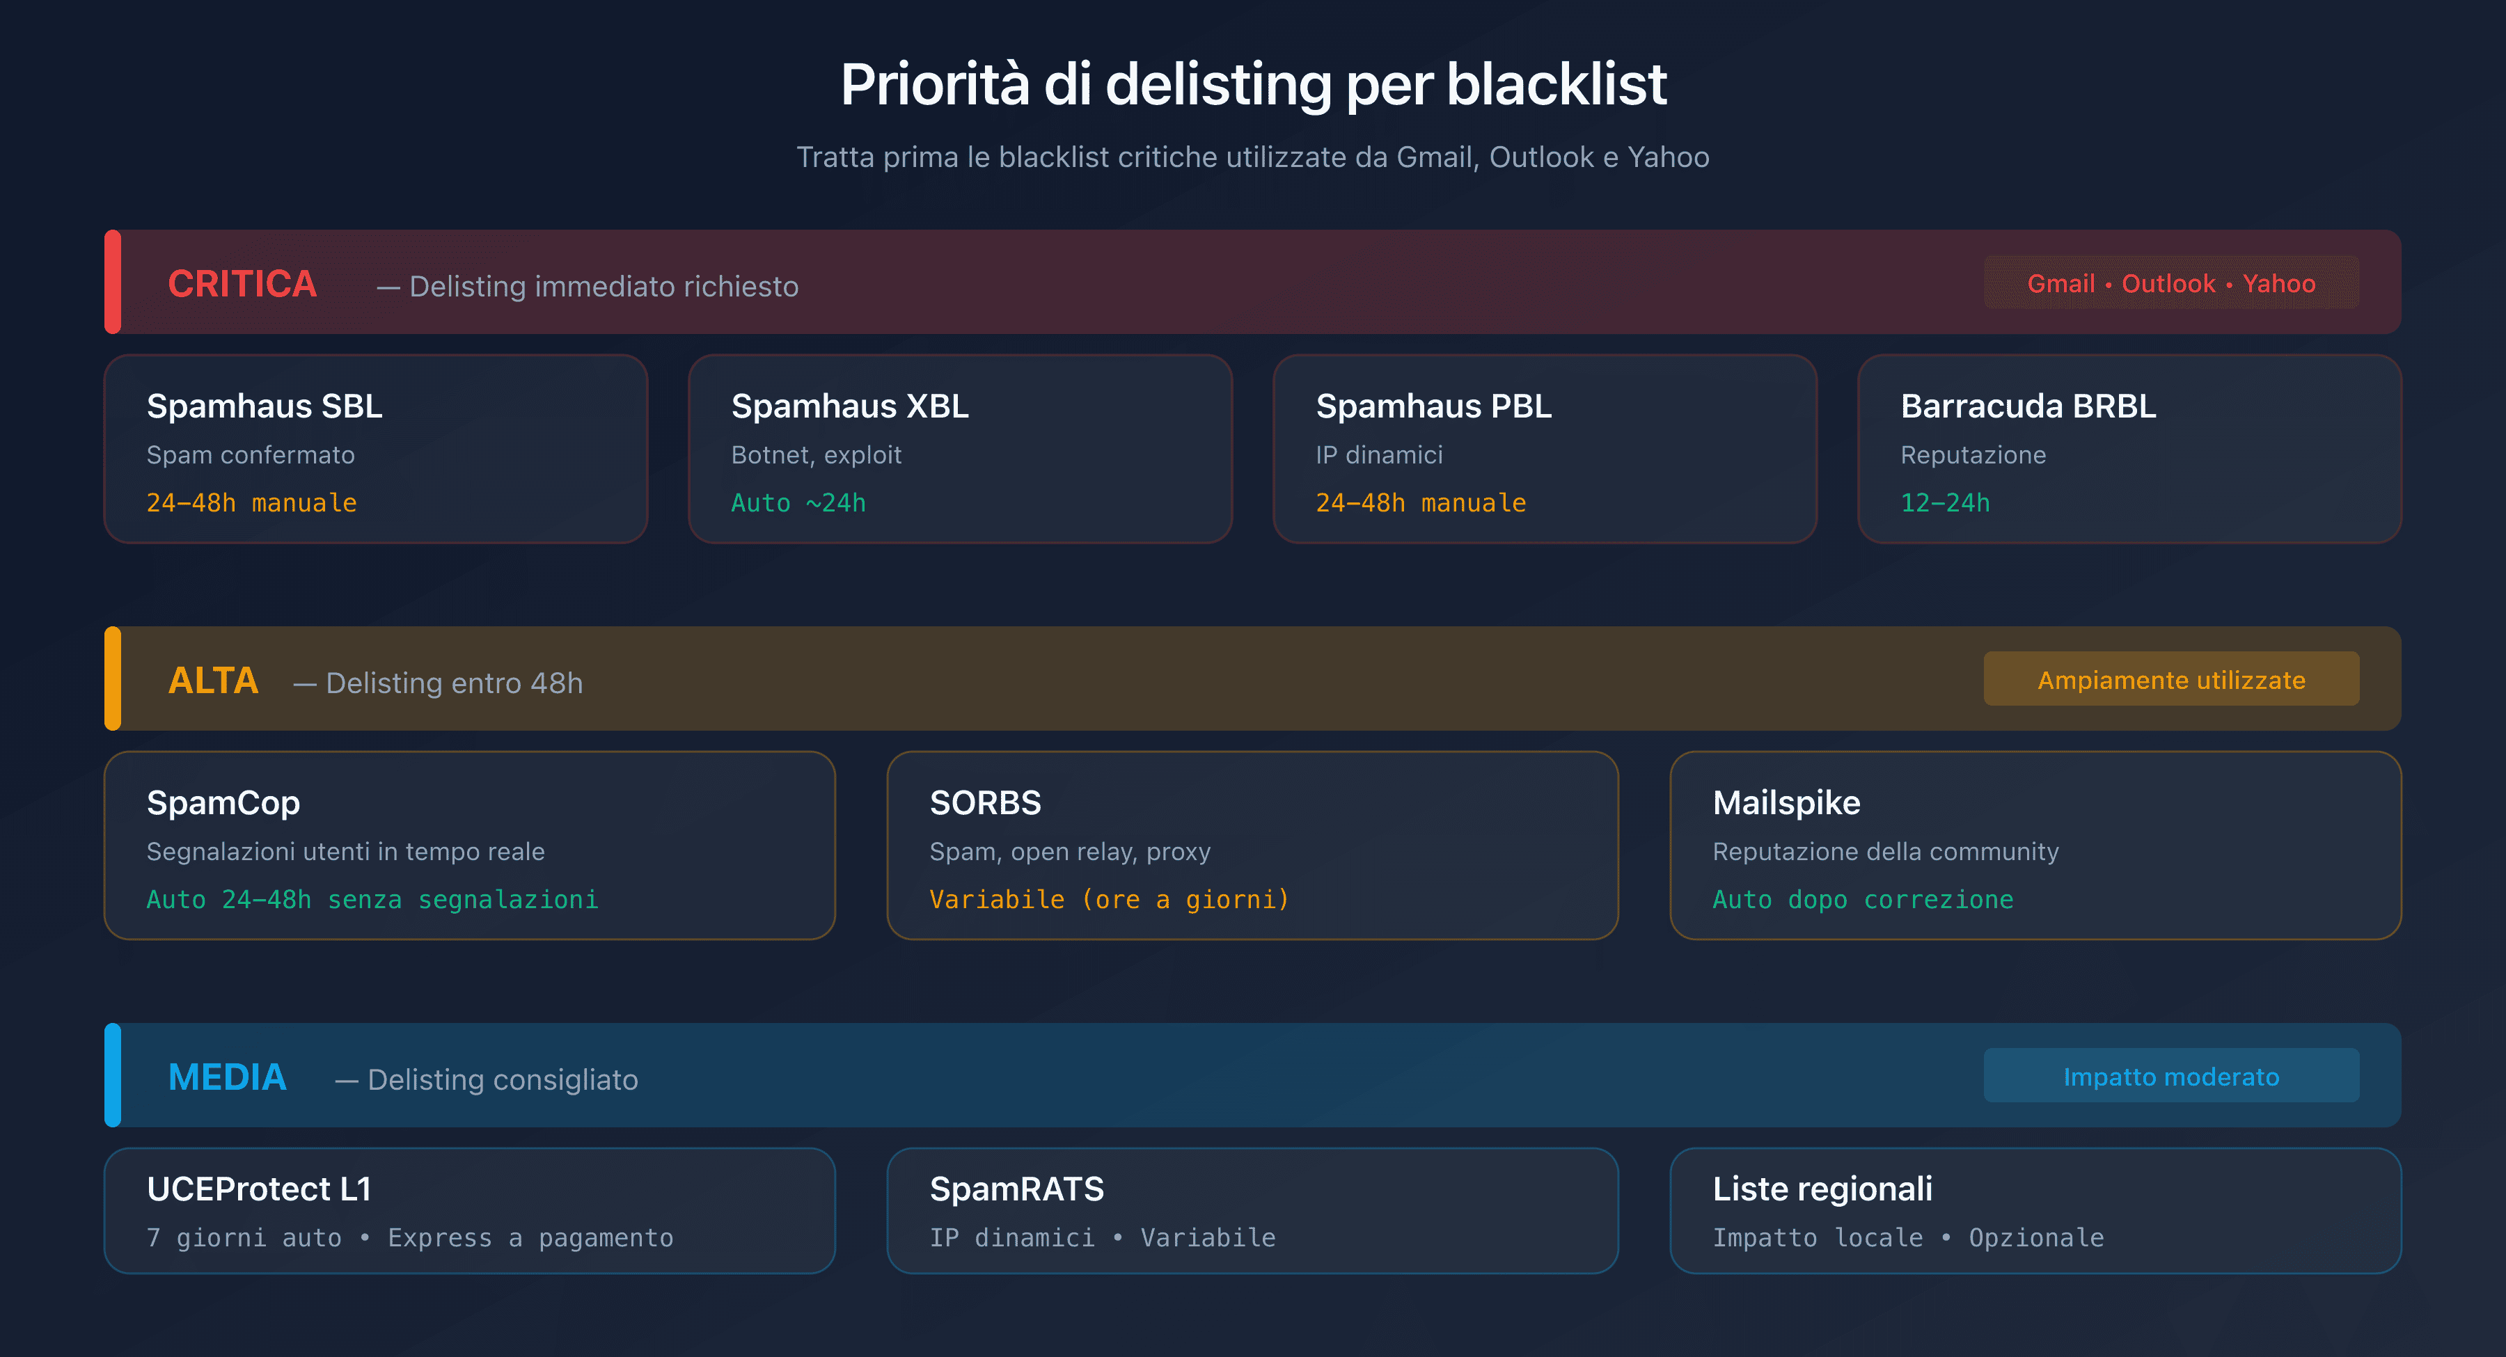This screenshot has width=2506, height=1357.
Task: Select the MEDIA priority heading
Action: pyautogui.click(x=227, y=1078)
